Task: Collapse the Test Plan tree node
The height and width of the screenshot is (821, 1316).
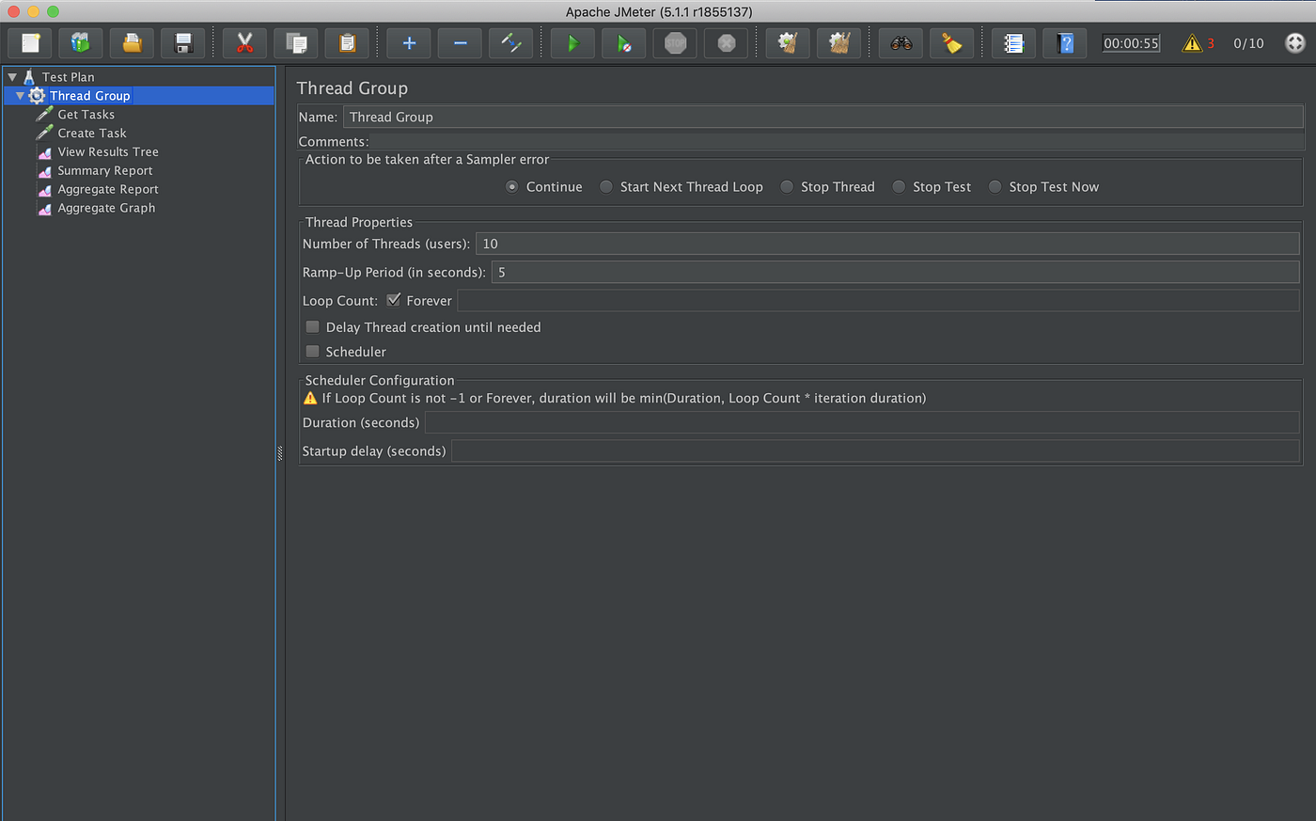Action: tap(12, 76)
